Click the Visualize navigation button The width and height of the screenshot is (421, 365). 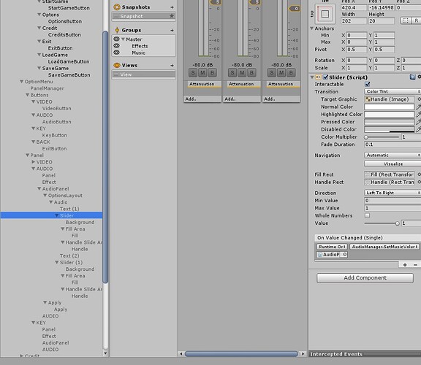click(392, 164)
